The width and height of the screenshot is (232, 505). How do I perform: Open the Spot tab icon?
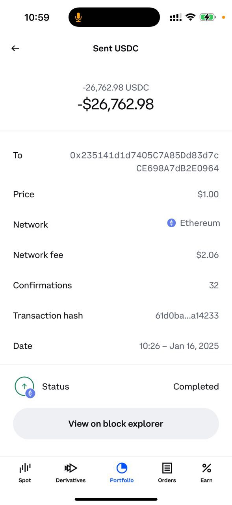click(x=25, y=468)
